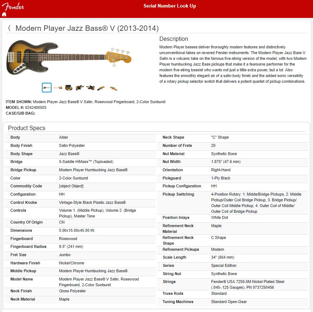Image resolution: width=313 pixels, height=312 pixels.
Task: Click the Orientation value Right-Hand
Action: point(221,170)
